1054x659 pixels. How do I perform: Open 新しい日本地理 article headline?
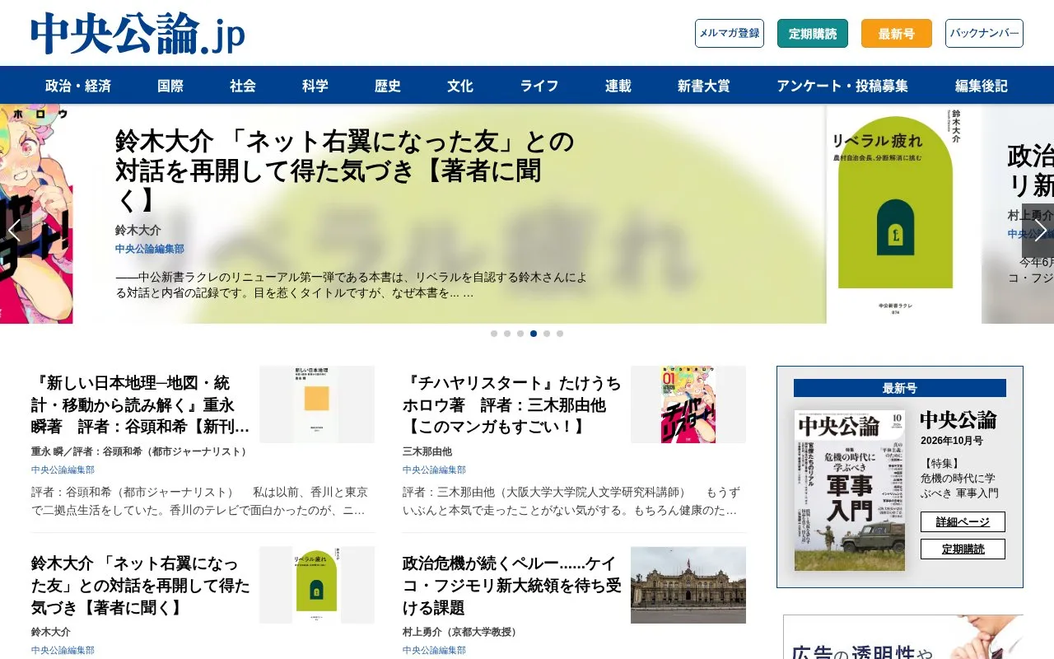point(141,405)
